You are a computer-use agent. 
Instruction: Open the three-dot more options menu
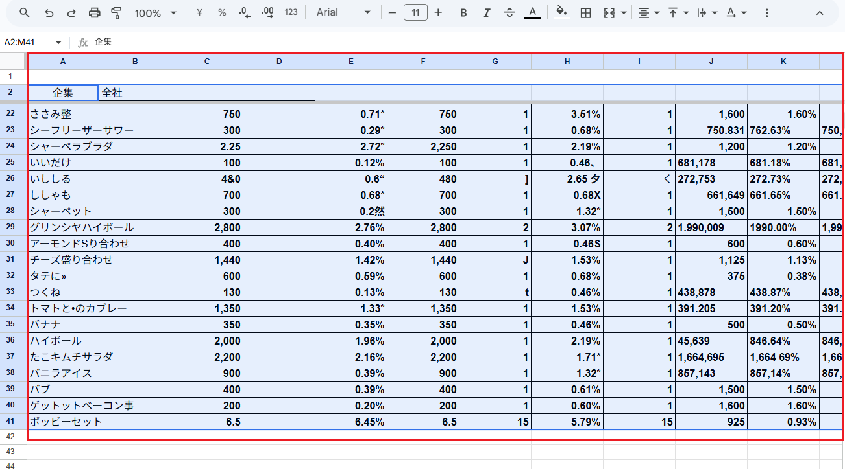pyautogui.click(x=767, y=13)
